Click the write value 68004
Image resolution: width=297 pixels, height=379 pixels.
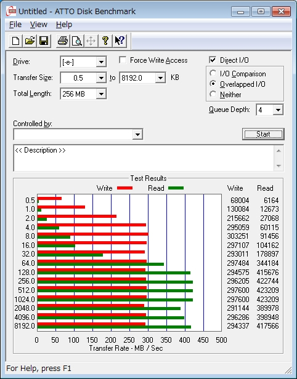click(240, 201)
